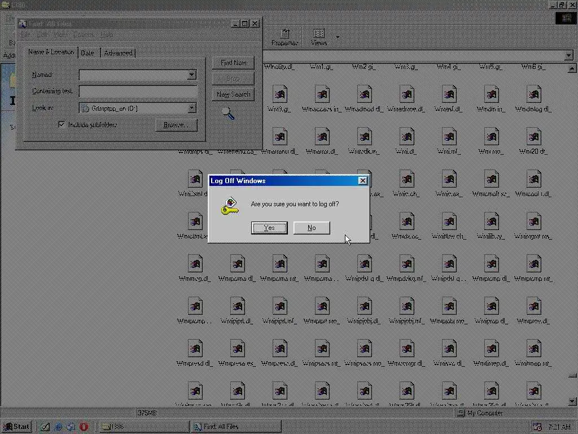The height and width of the screenshot is (434, 578).
Task: Click the red Opera quick launch icon
Action: coord(84,427)
